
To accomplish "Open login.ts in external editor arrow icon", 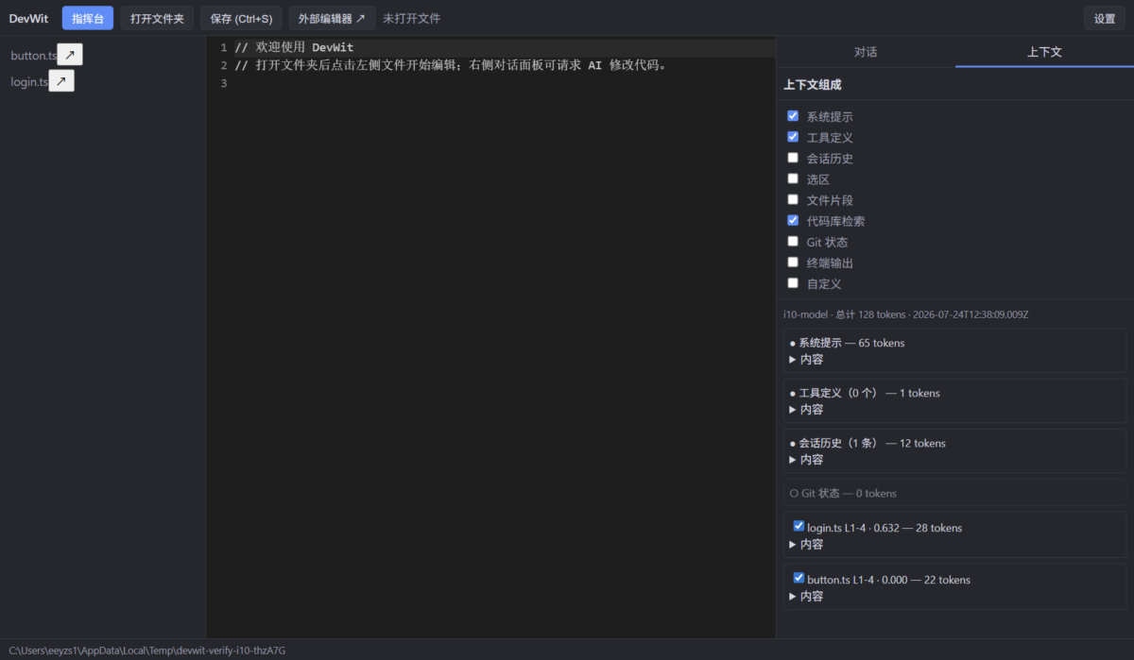I will point(61,81).
